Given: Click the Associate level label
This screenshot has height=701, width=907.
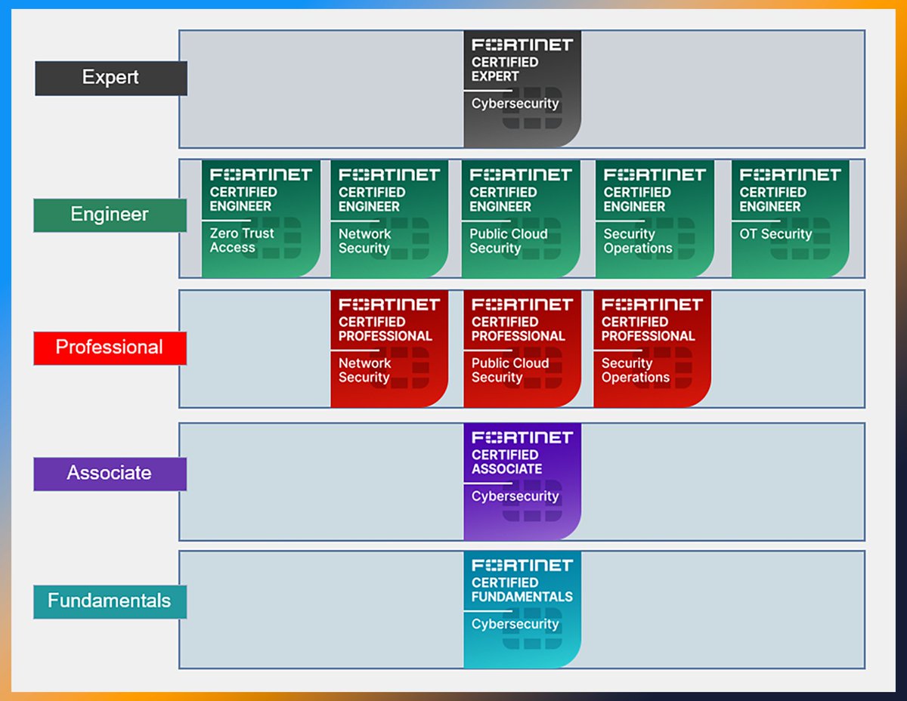Looking at the screenshot, I should click(x=110, y=473).
